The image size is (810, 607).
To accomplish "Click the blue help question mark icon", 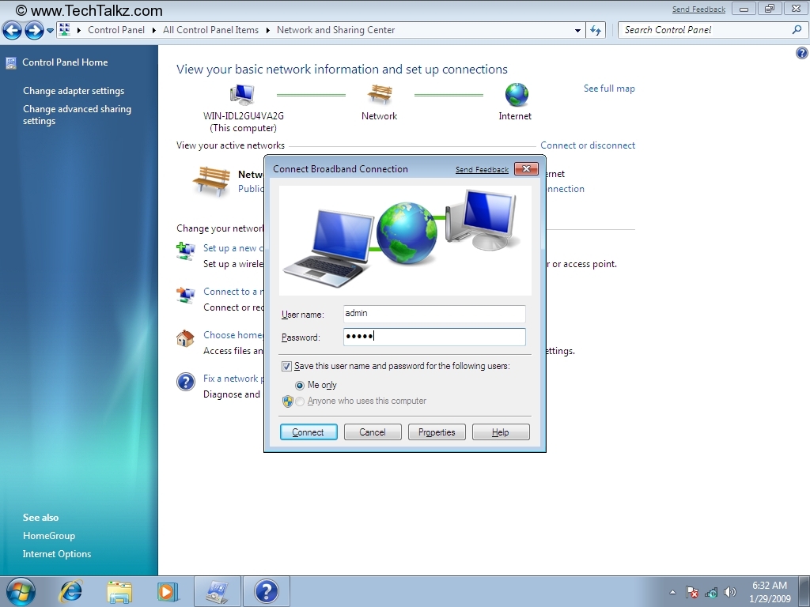I will click(x=801, y=53).
